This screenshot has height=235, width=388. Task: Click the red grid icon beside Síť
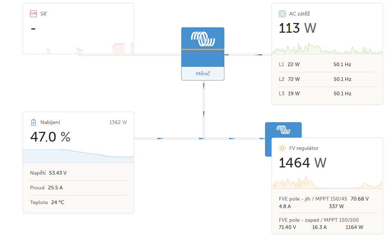[33, 14]
